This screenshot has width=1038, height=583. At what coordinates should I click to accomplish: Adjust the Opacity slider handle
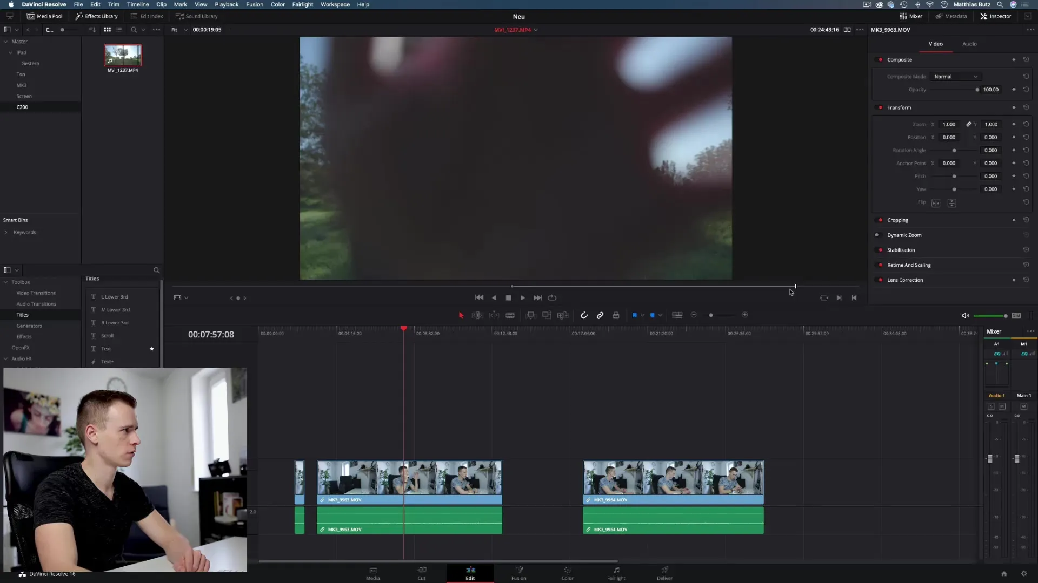[977, 90]
